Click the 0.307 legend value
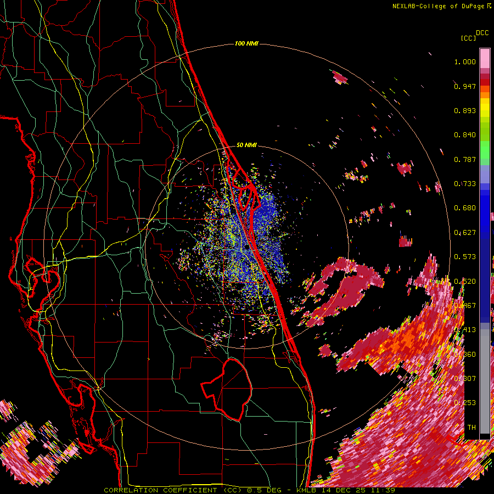 click(465, 379)
